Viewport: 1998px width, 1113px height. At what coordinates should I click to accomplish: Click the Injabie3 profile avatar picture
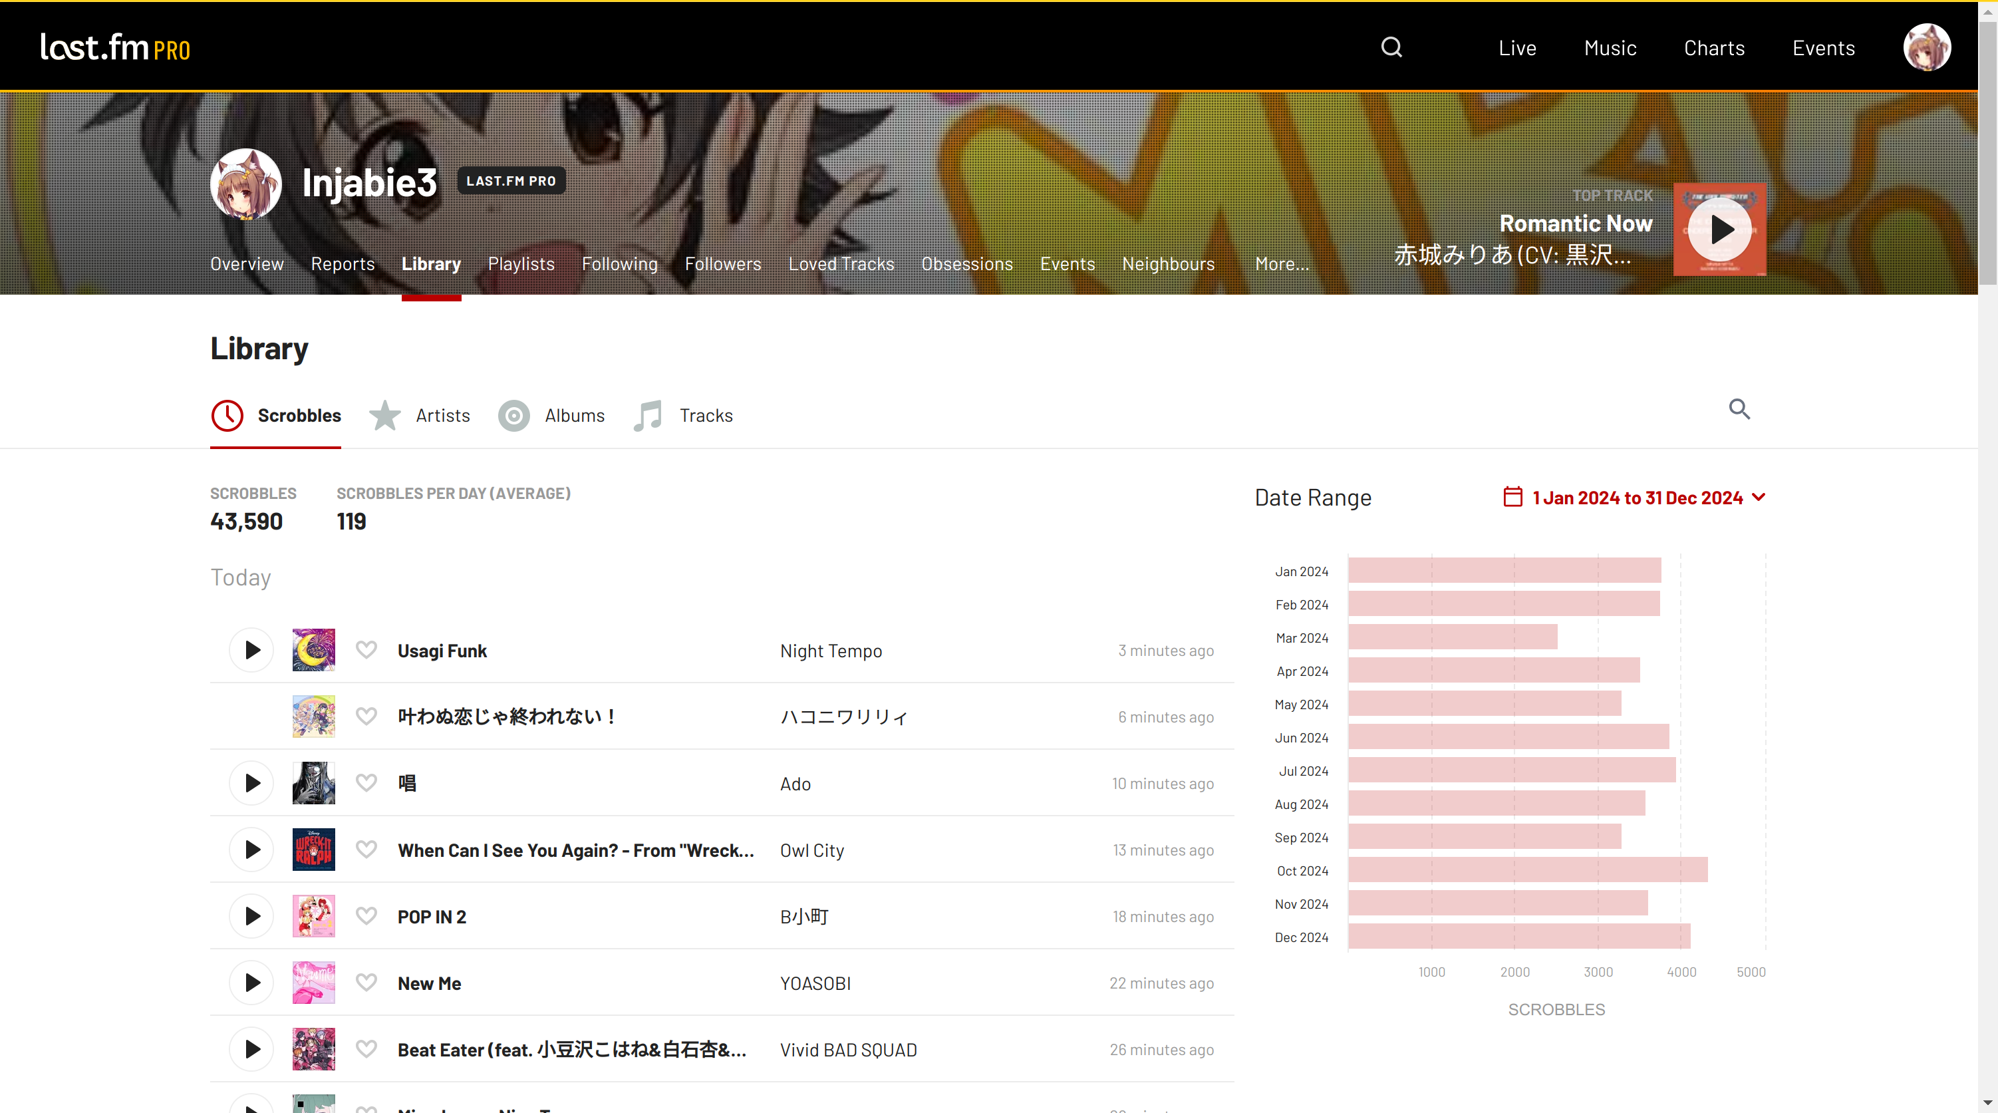coord(246,184)
